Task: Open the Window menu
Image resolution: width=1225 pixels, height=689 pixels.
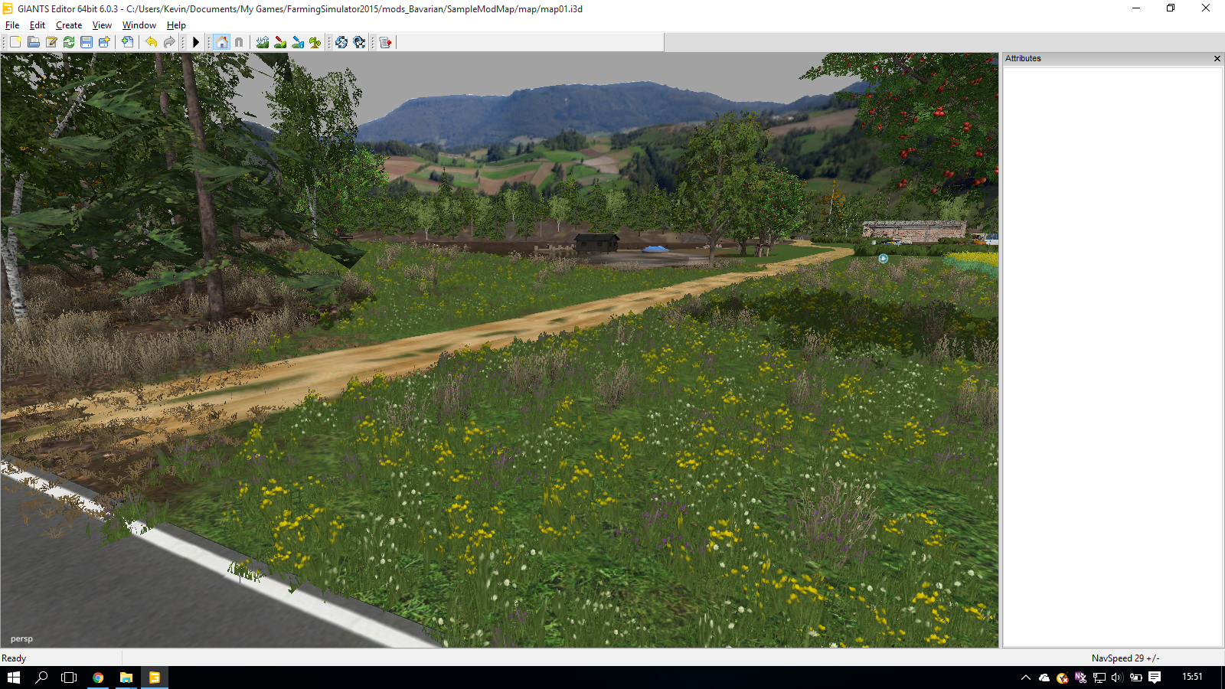Action: coord(139,25)
